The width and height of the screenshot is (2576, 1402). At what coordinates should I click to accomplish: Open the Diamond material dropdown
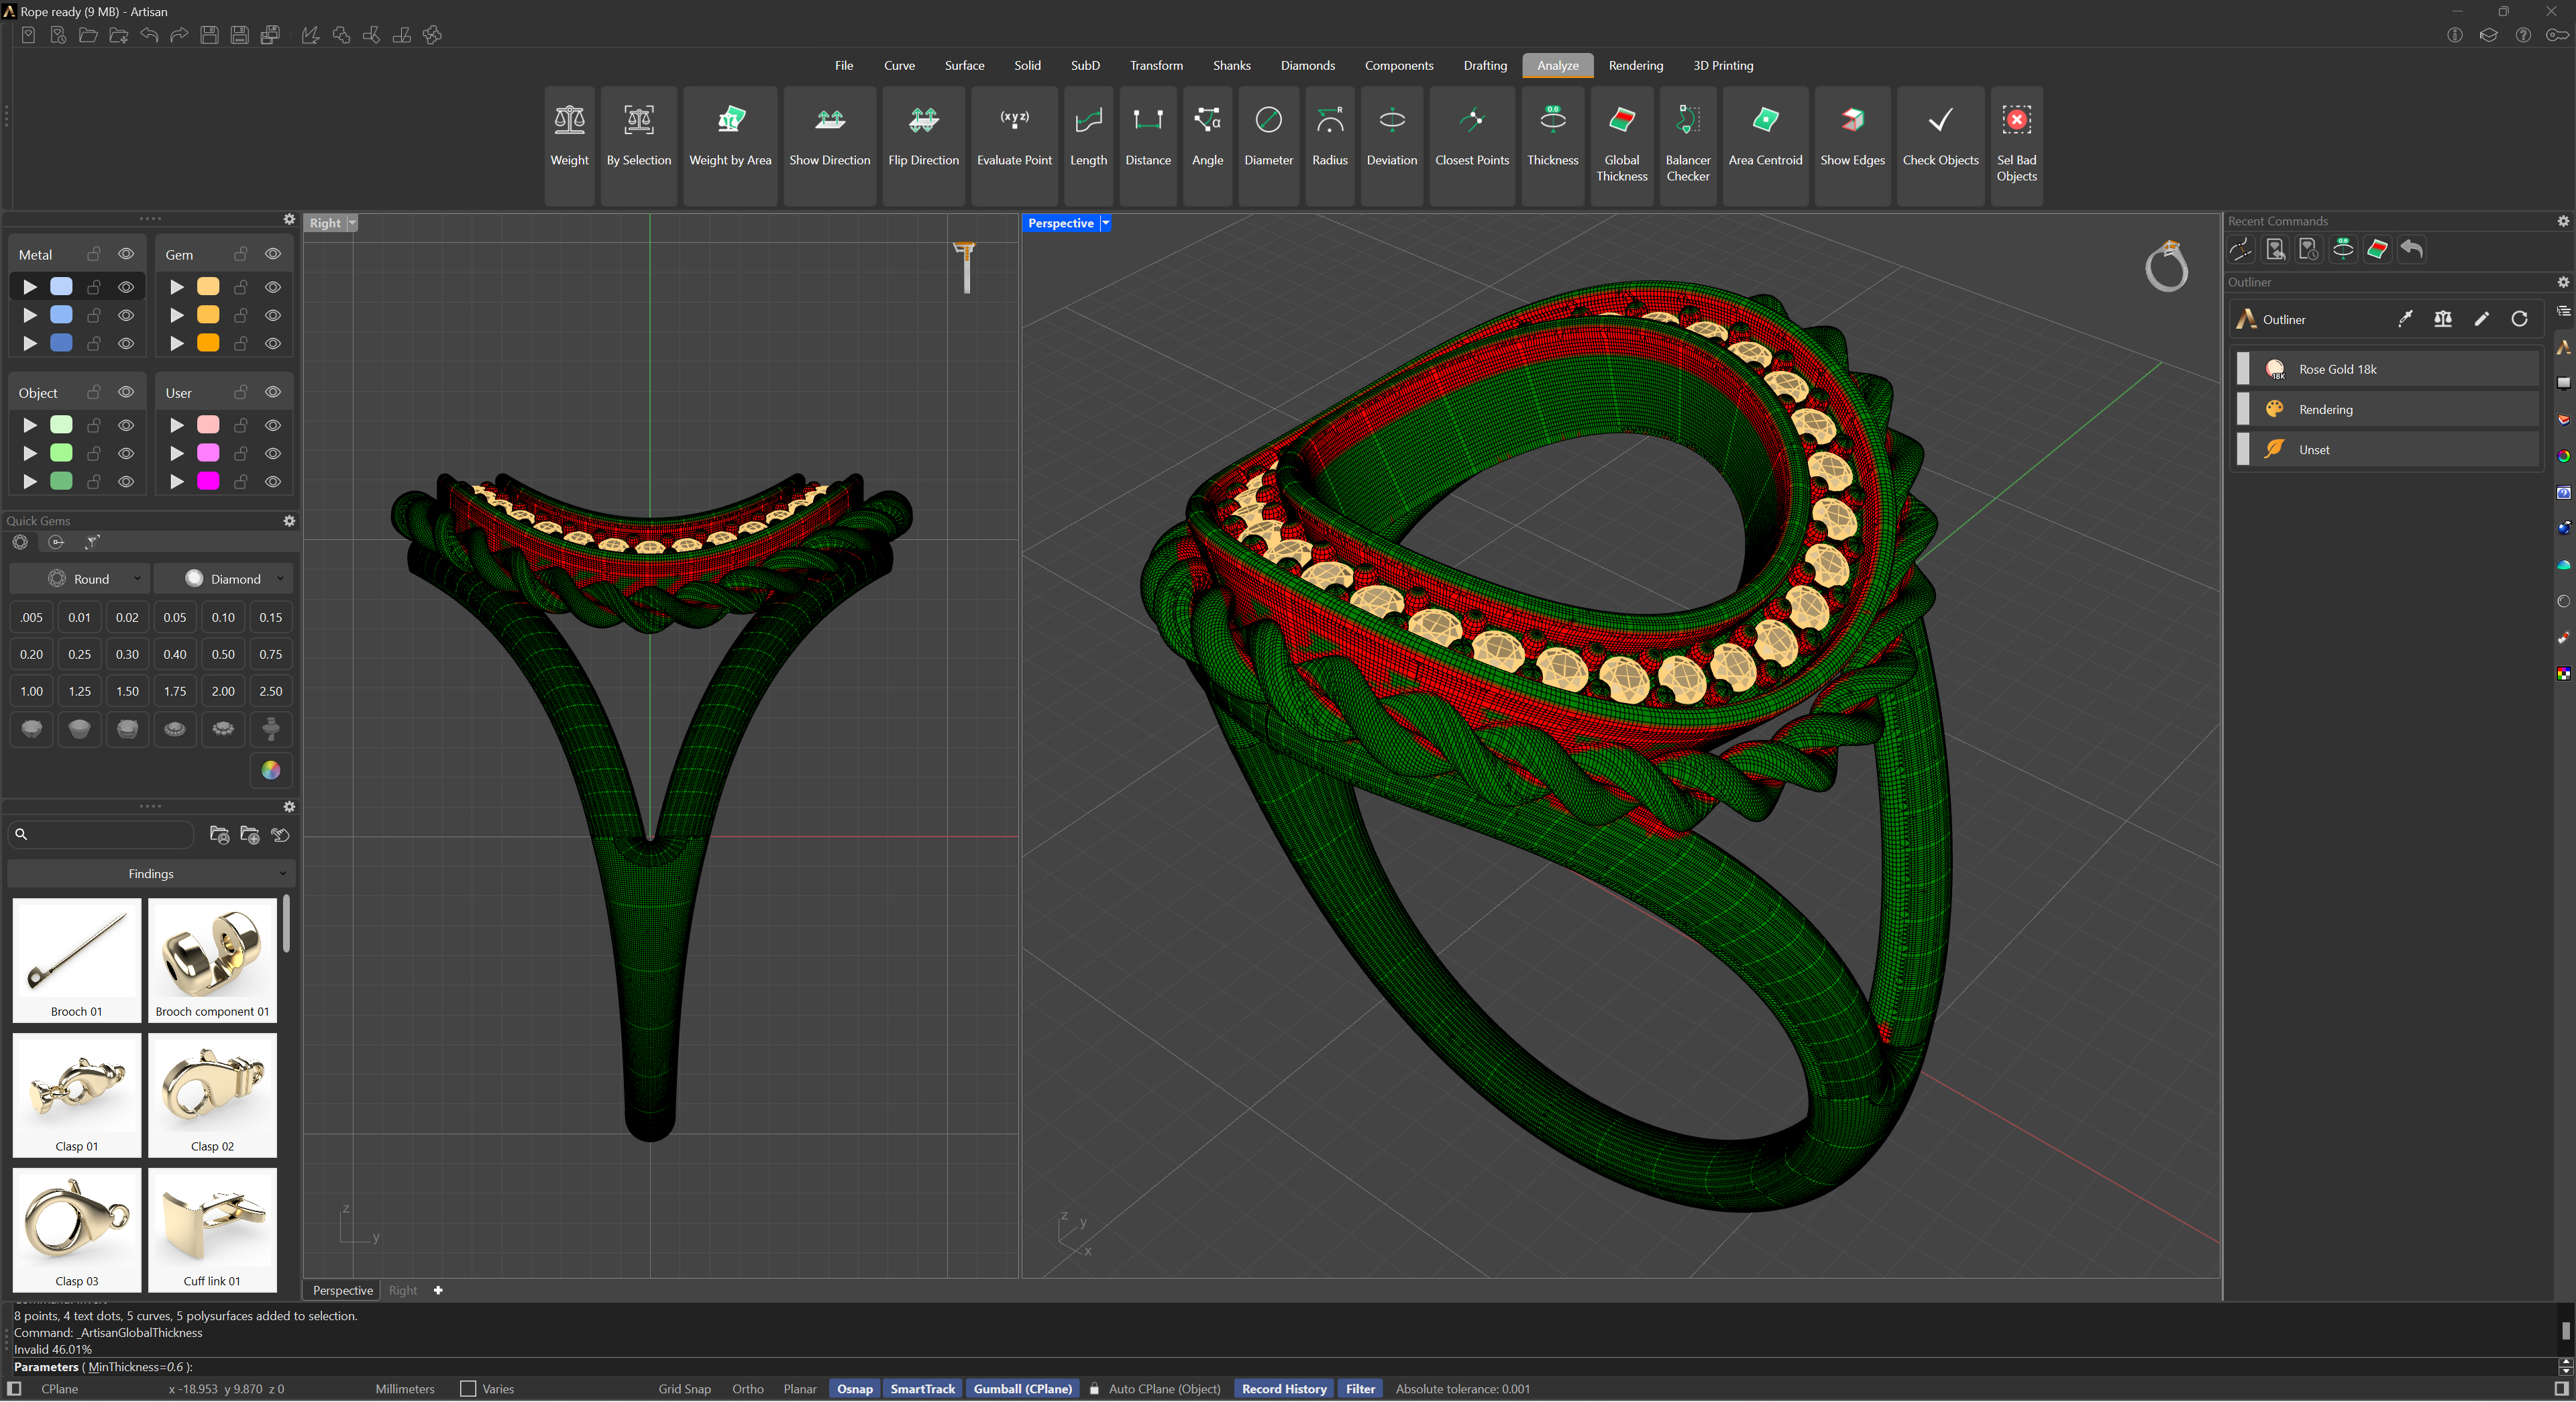click(224, 578)
